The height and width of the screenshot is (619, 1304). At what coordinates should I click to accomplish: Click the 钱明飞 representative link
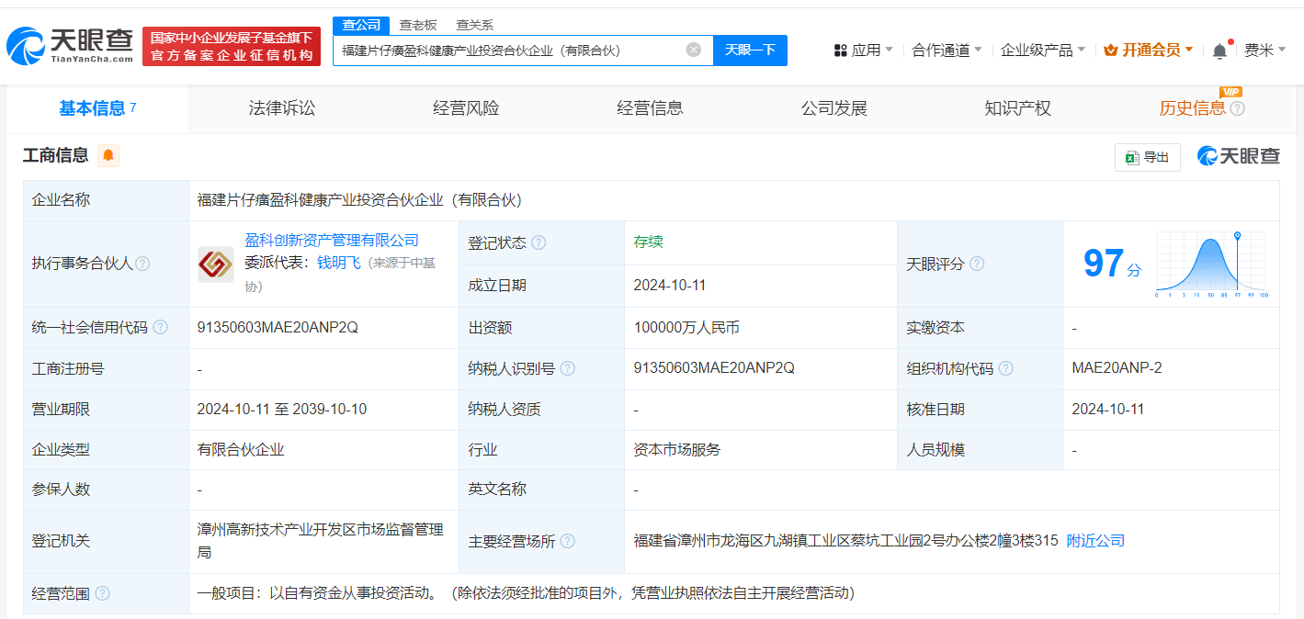[339, 262]
